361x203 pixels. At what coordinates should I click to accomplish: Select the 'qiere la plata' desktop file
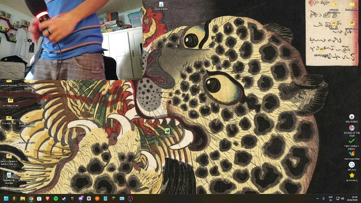161,6
